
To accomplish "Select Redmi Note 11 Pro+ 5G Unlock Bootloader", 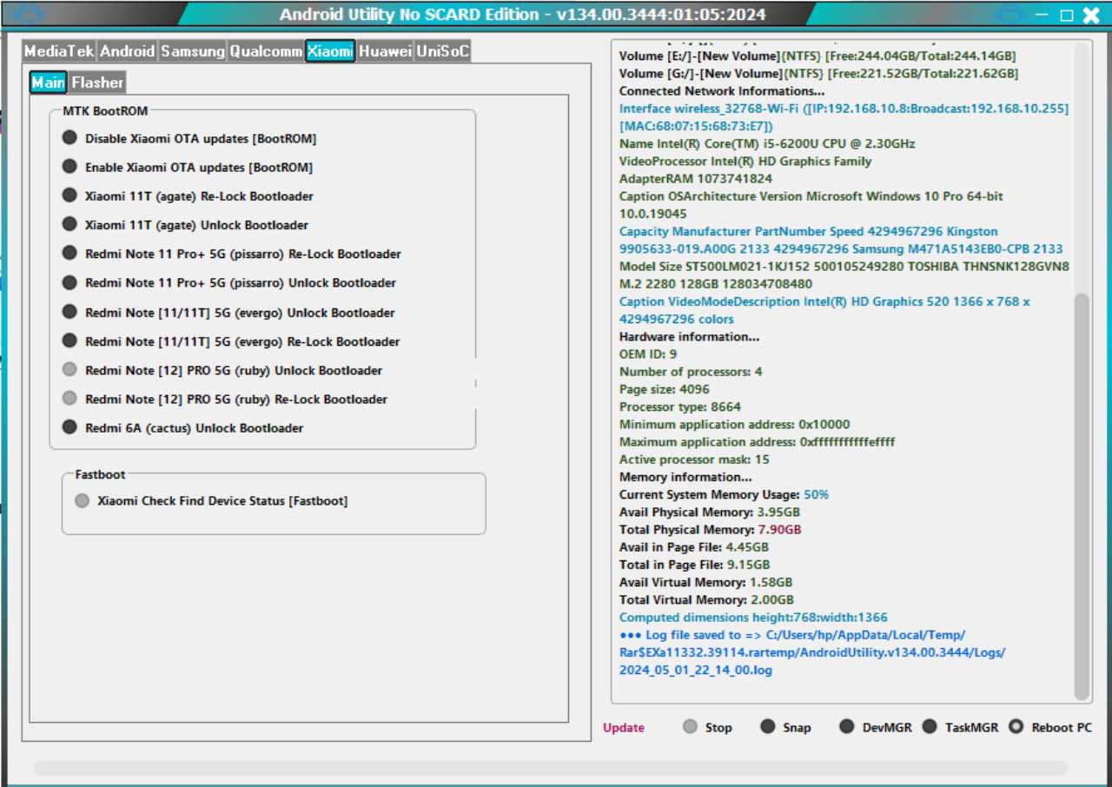I will [228, 282].
